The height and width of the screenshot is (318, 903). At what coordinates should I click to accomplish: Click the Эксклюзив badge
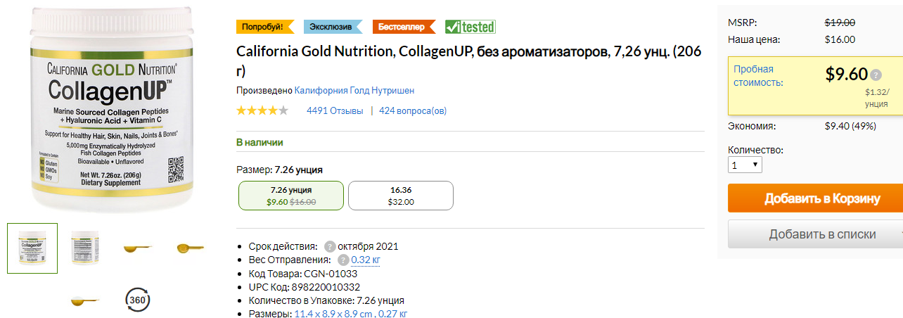[x=333, y=27]
